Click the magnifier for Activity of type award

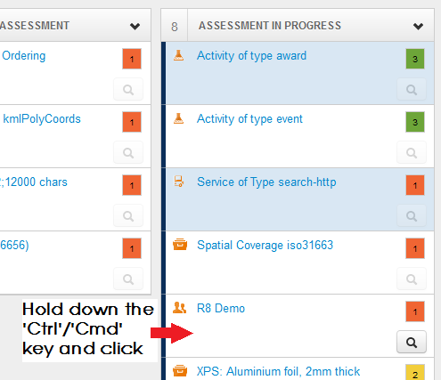pyautogui.click(x=412, y=89)
